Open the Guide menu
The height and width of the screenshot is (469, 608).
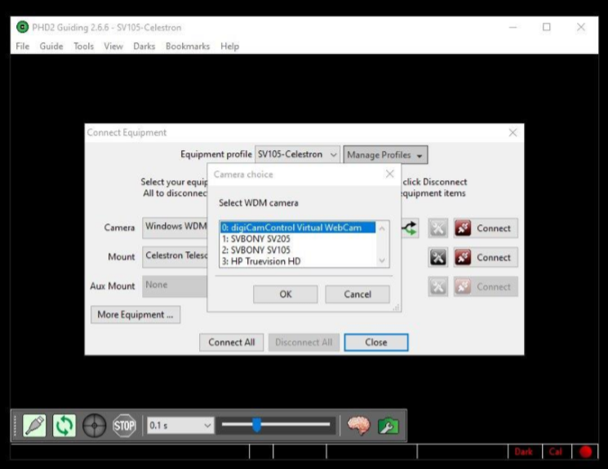click(x=51, y=46)
